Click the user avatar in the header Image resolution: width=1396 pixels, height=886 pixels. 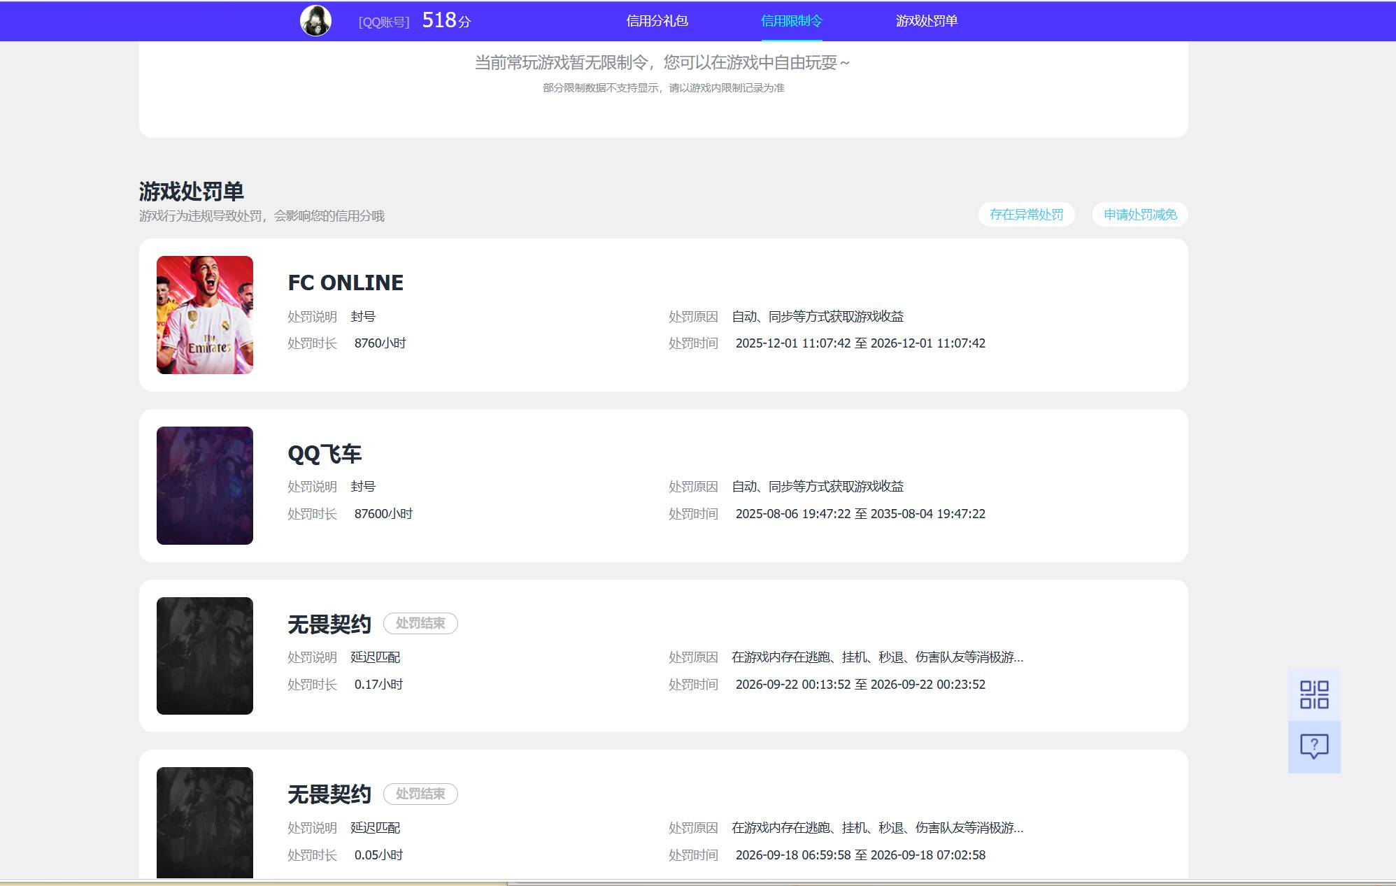coord(315,20)
